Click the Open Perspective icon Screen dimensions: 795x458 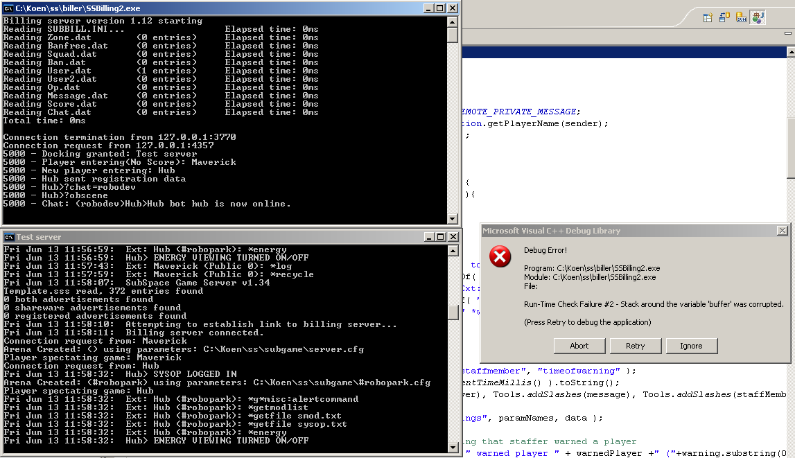pyautogui.click(x=708, y=17)
